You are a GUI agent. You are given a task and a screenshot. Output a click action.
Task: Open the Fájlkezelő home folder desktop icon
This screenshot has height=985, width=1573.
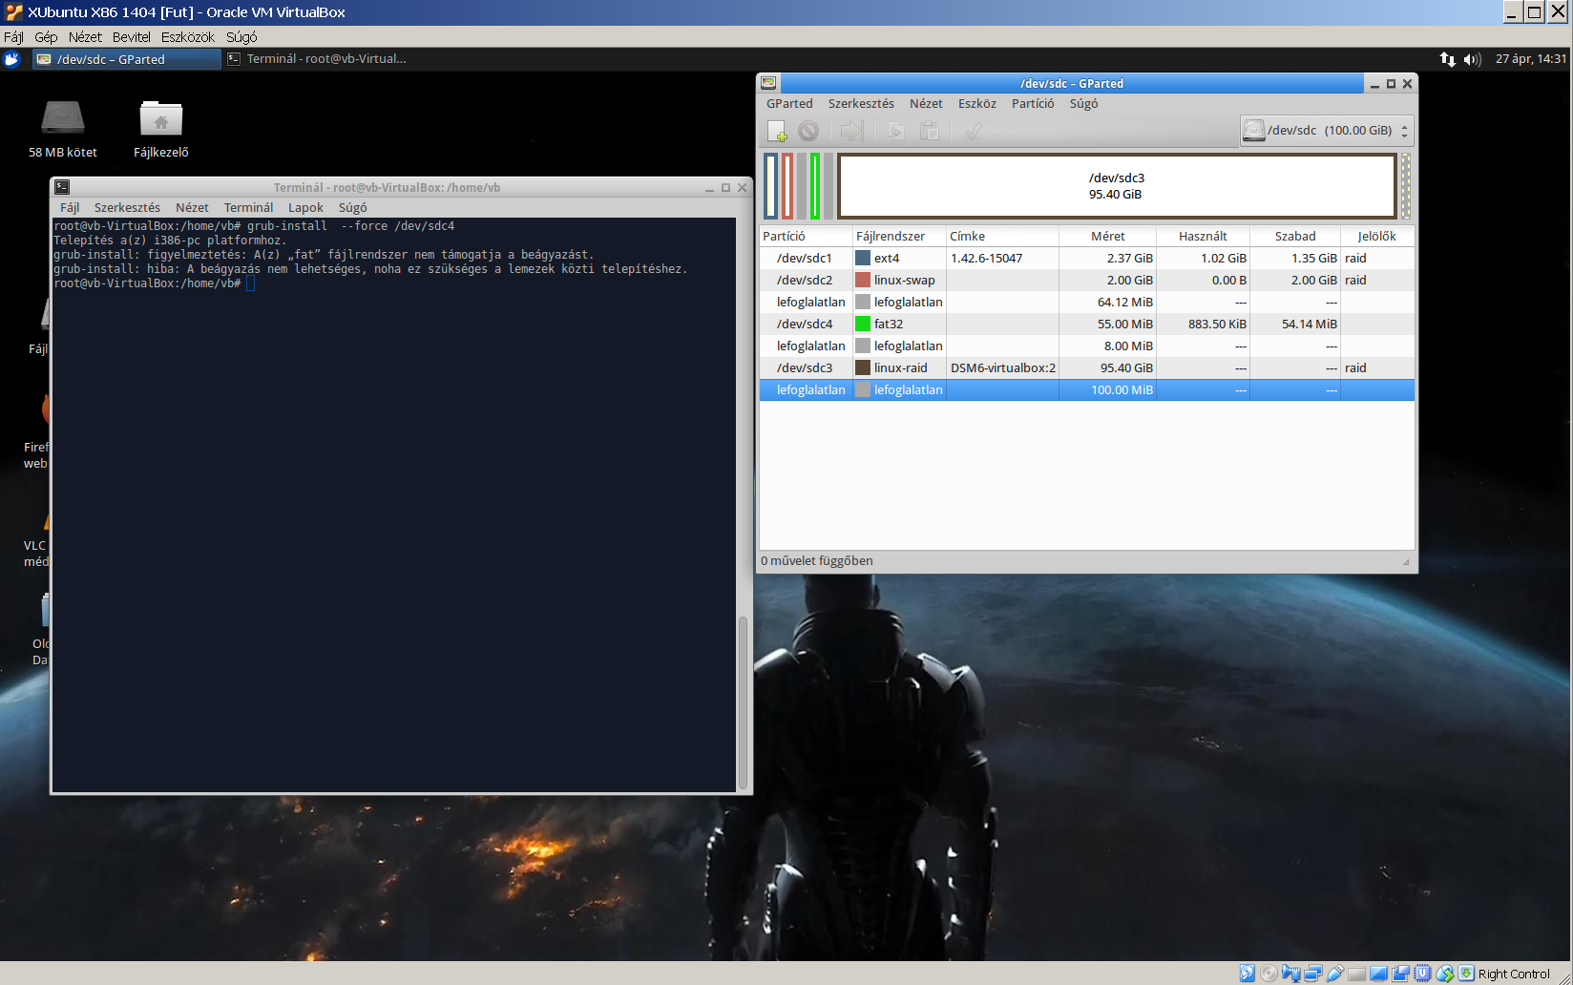(x=161, y=129)
